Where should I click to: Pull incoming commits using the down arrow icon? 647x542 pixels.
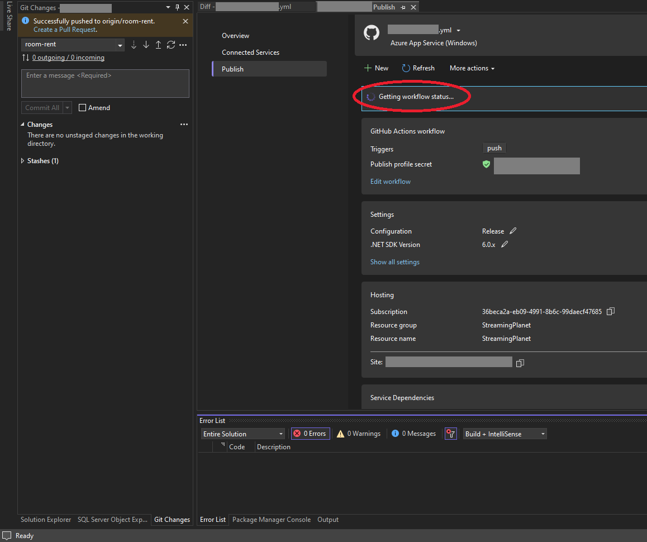[x=146, y=45]
